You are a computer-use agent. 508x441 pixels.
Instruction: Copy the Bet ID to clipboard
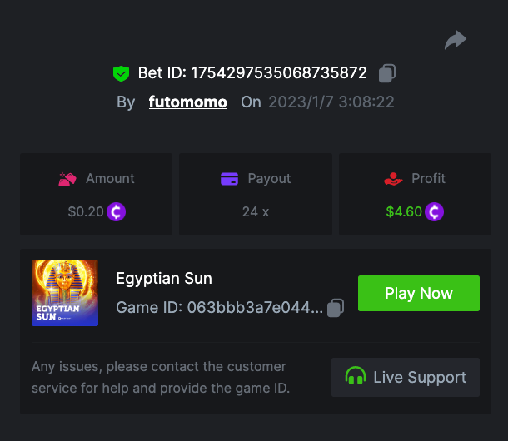[x=386, y=73]
